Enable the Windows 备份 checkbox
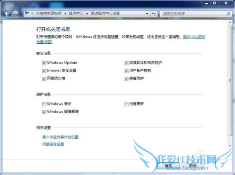 44,104
